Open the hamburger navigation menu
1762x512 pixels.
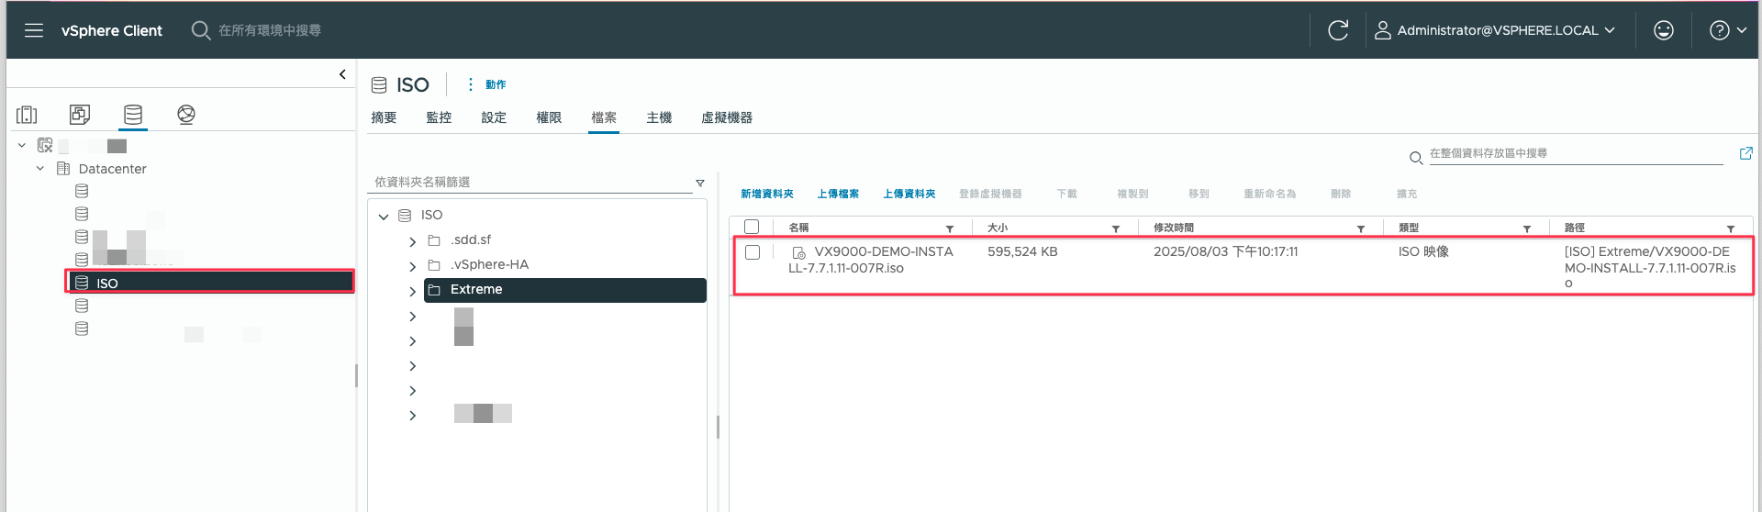[x=34, y=30]
